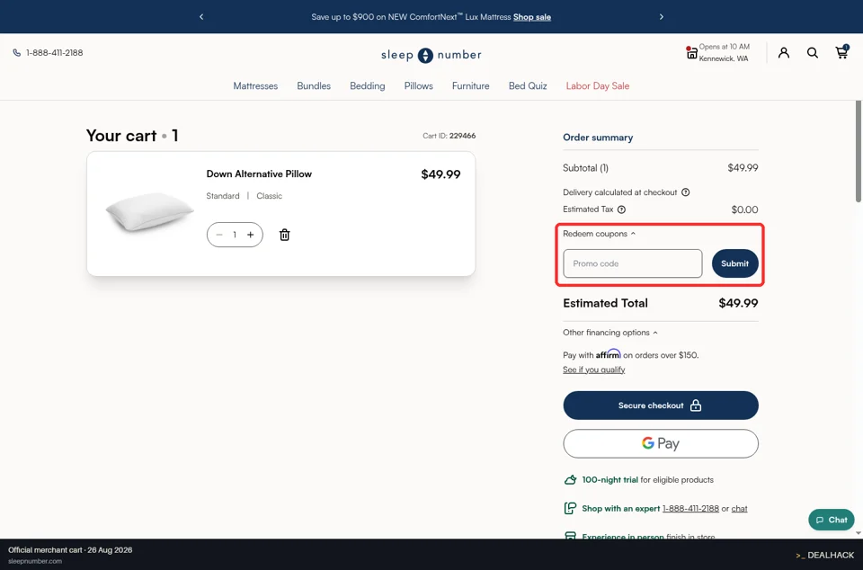The height and width of the screenshot is (570, 863).
Task: Decrease pillow quantity with minus
Action: tap(219, 235)
